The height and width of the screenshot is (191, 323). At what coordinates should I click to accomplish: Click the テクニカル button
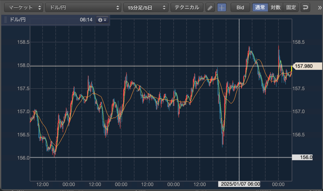(x=187, y=8)
